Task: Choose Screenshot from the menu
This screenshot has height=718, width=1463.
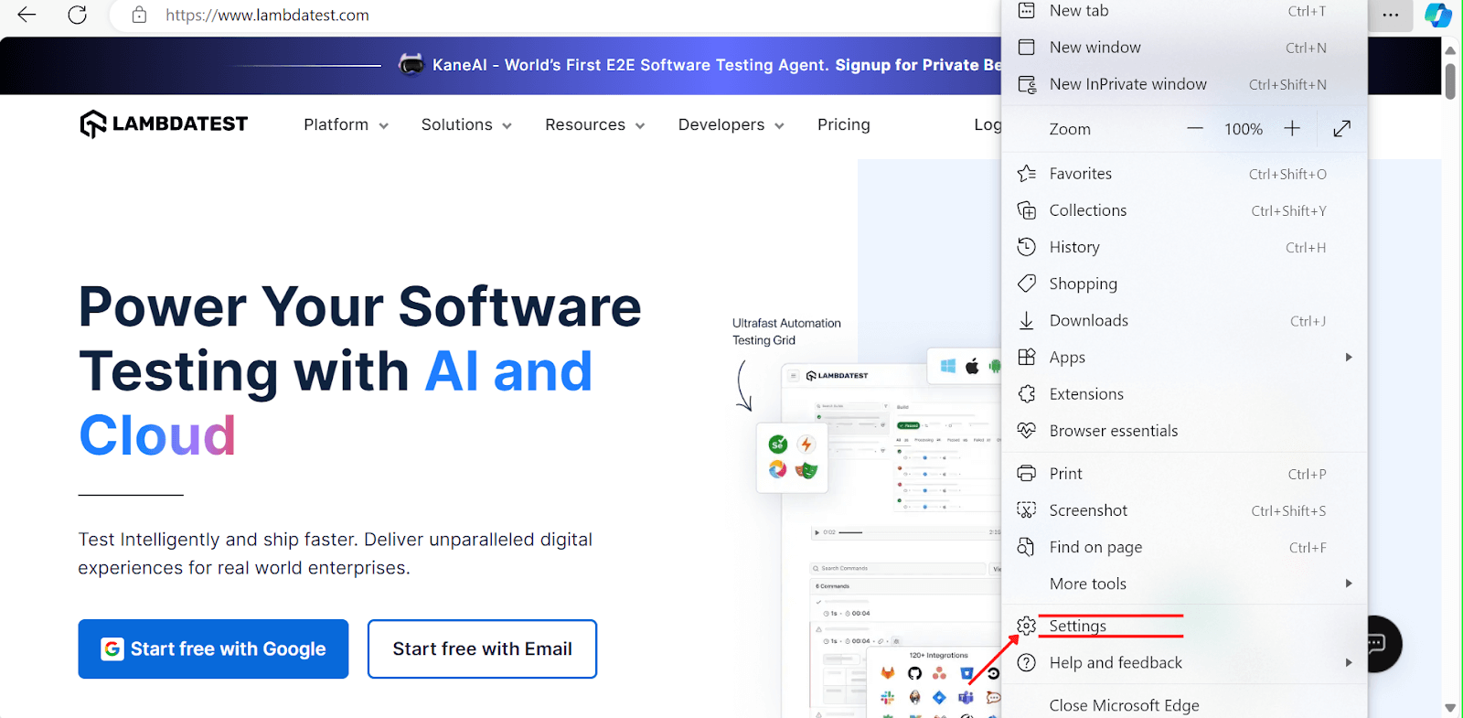Action: pyautogui.click(x=1184, y=510)
